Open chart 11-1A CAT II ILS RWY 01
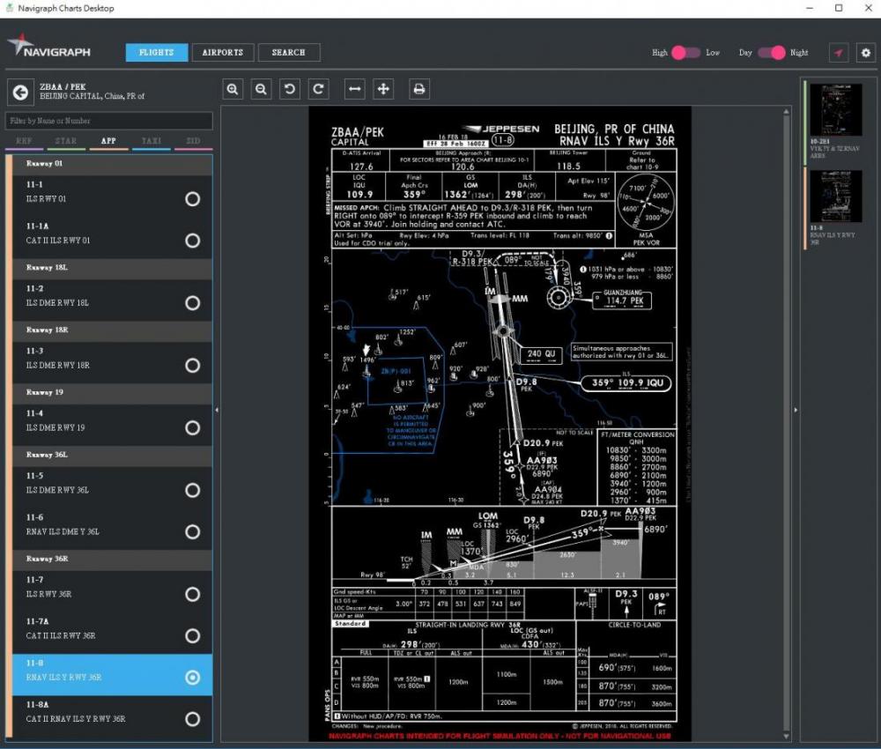The height and width of the screenshot is (749, 881). click(113, 238)
